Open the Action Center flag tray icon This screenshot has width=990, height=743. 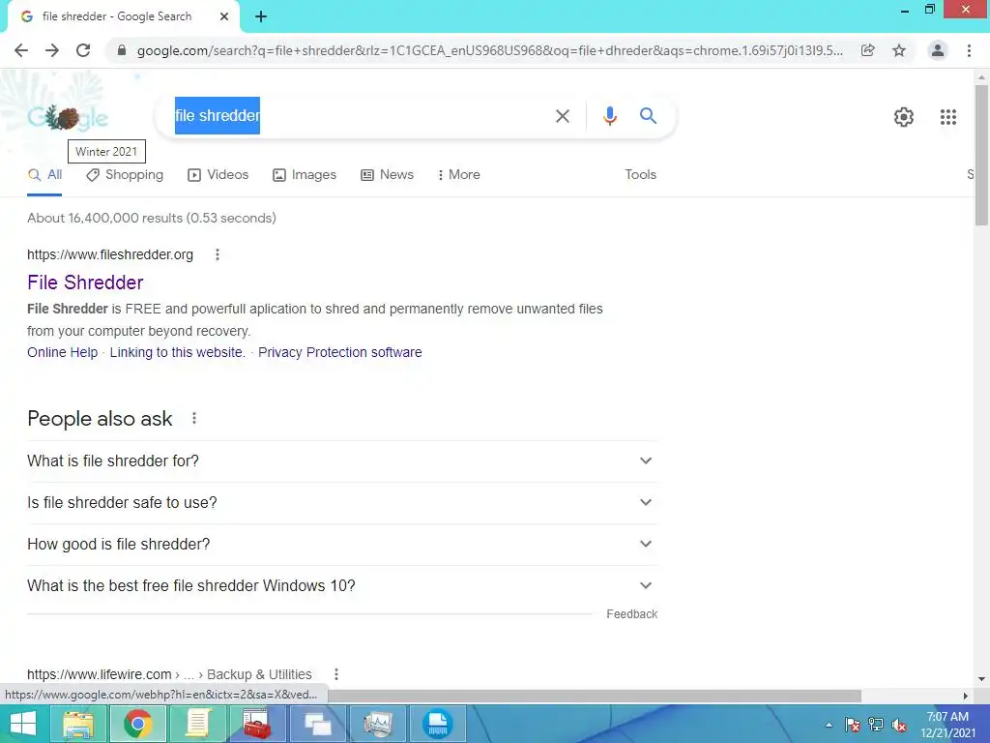852,725
